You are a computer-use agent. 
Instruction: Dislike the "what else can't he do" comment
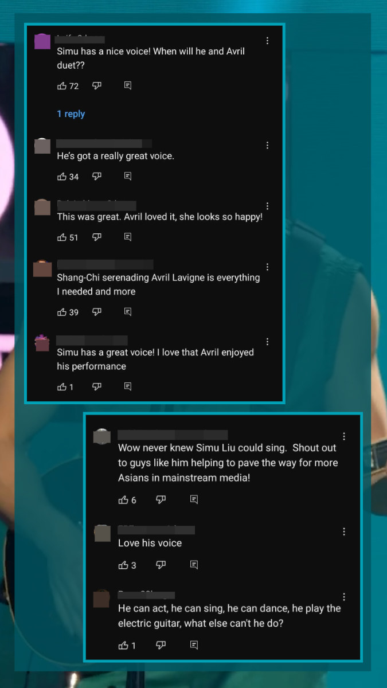click(161, 645)
